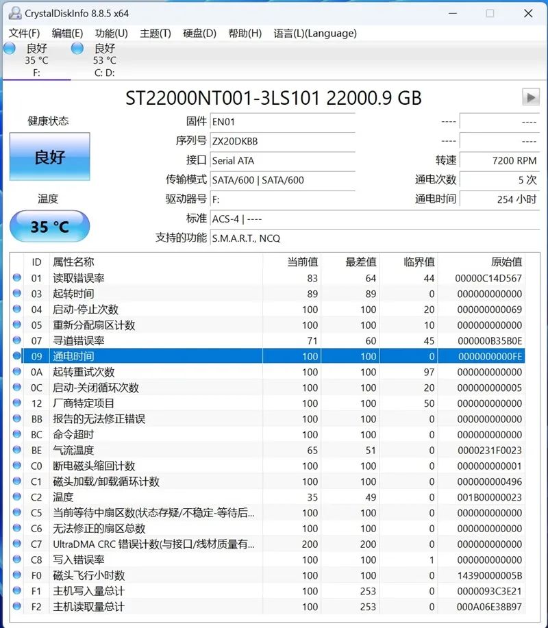Click the status indicator beside 温度 attribute C2
The image size is (548, 628).
16,497
